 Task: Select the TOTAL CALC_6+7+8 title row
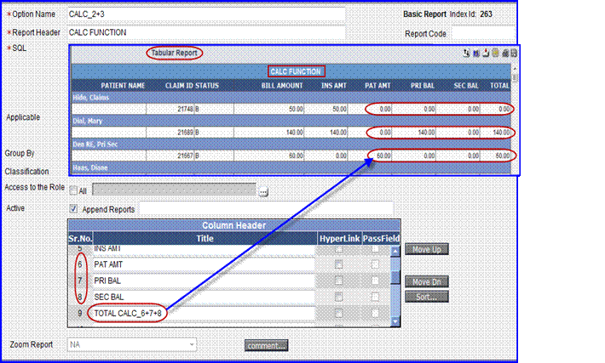(205, 314)
